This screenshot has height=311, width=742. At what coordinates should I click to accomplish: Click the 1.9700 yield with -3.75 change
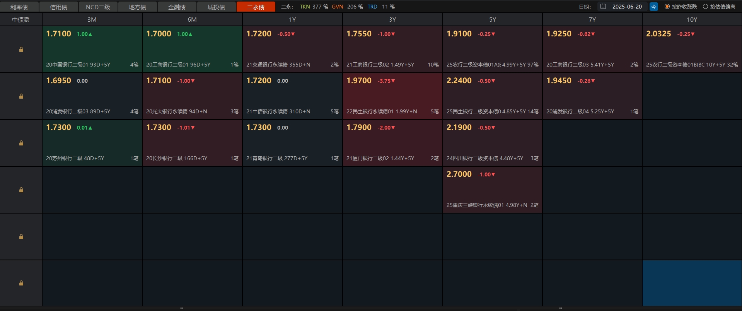pyautogui.click(x=359, y=80)
